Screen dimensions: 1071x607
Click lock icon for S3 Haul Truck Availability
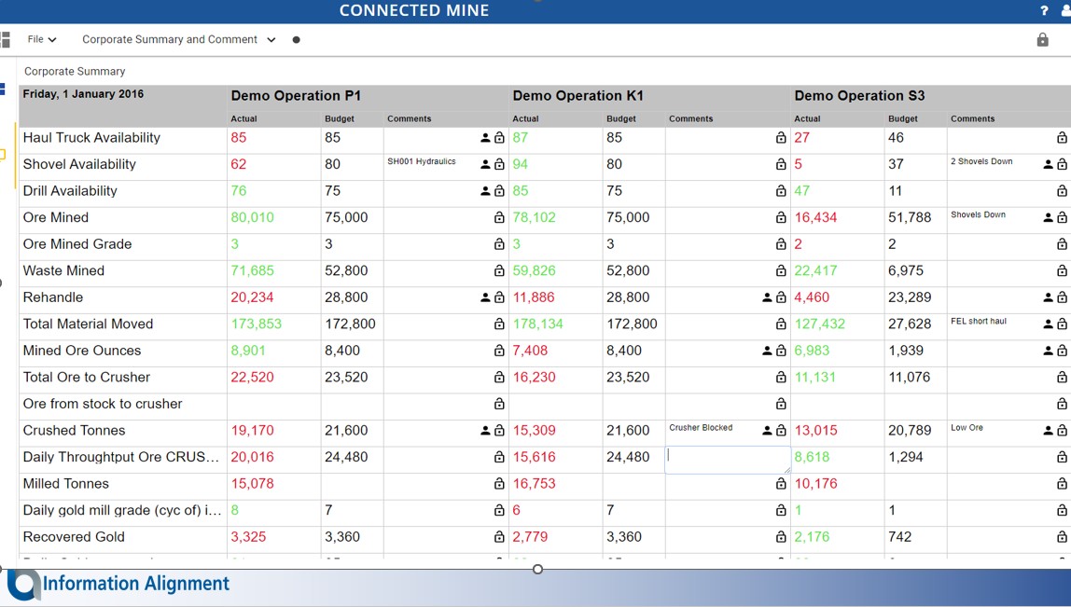(x=1062, y=137)
